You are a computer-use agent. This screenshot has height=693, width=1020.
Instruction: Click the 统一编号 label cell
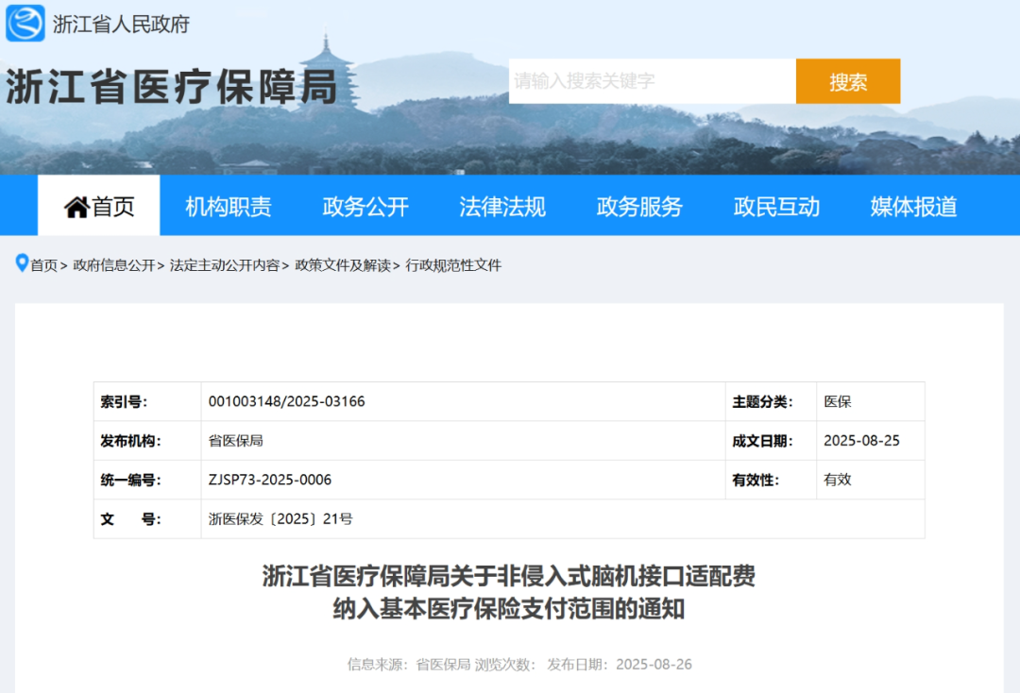tap(147, 480)
